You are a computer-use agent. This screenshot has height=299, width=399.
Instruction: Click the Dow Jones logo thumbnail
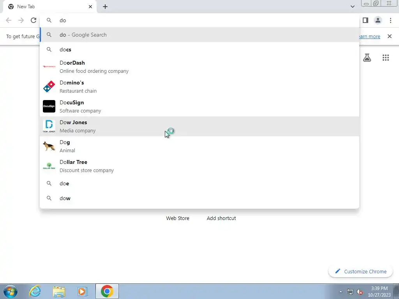[49, 127]
